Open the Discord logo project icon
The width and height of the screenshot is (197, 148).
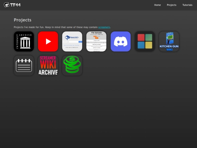pyautogui.click(x=121, y=41)
